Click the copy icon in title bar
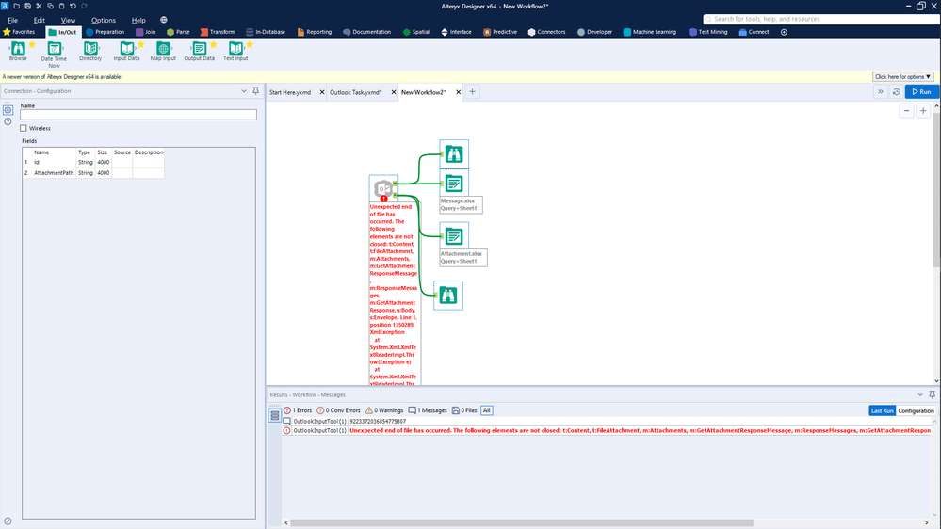941x529 pixels. 51,6
